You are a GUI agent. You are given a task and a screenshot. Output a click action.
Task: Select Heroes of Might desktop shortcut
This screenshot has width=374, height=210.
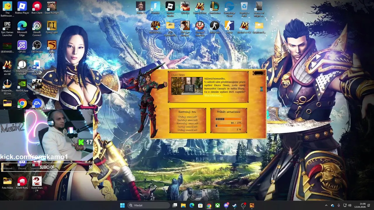[259, 9]
